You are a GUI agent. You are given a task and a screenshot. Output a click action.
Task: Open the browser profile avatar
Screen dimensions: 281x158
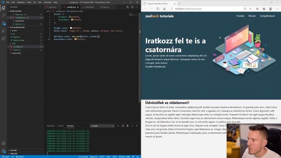pos(270,9)
